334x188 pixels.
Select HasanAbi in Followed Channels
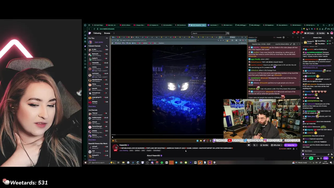pos(98,63)
